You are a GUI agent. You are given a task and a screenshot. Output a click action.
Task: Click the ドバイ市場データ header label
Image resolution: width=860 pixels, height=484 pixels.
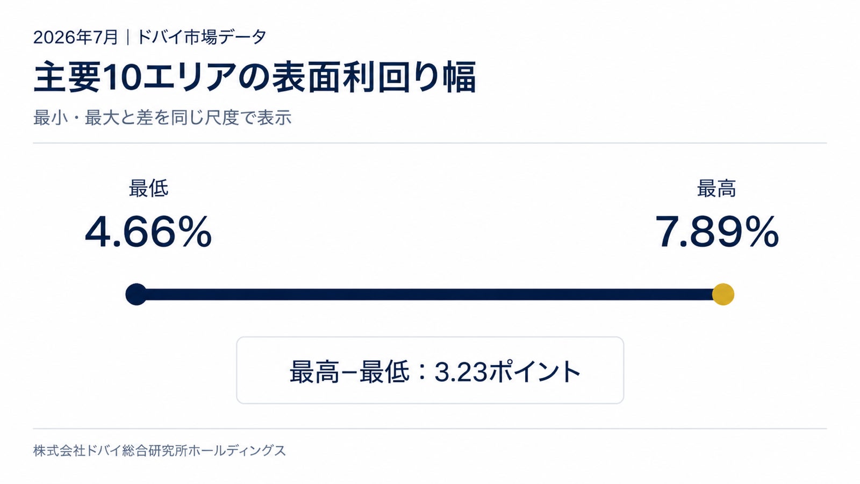pos(202,37)
